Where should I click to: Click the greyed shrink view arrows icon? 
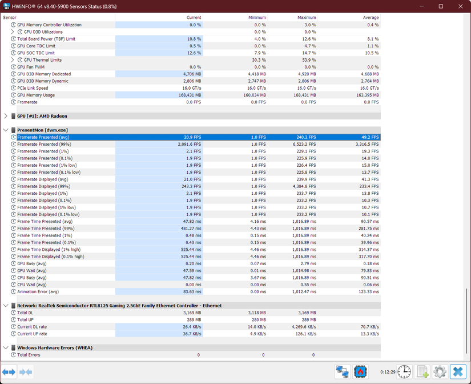(x=26, y=372)
